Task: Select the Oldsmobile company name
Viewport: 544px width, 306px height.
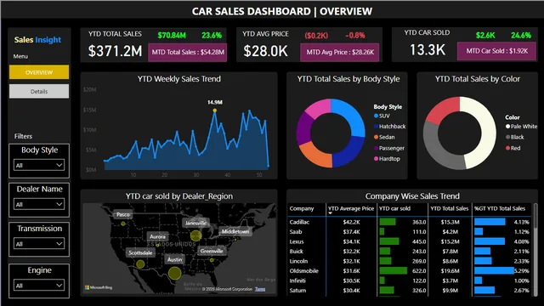Action: [x=304, y=270]
